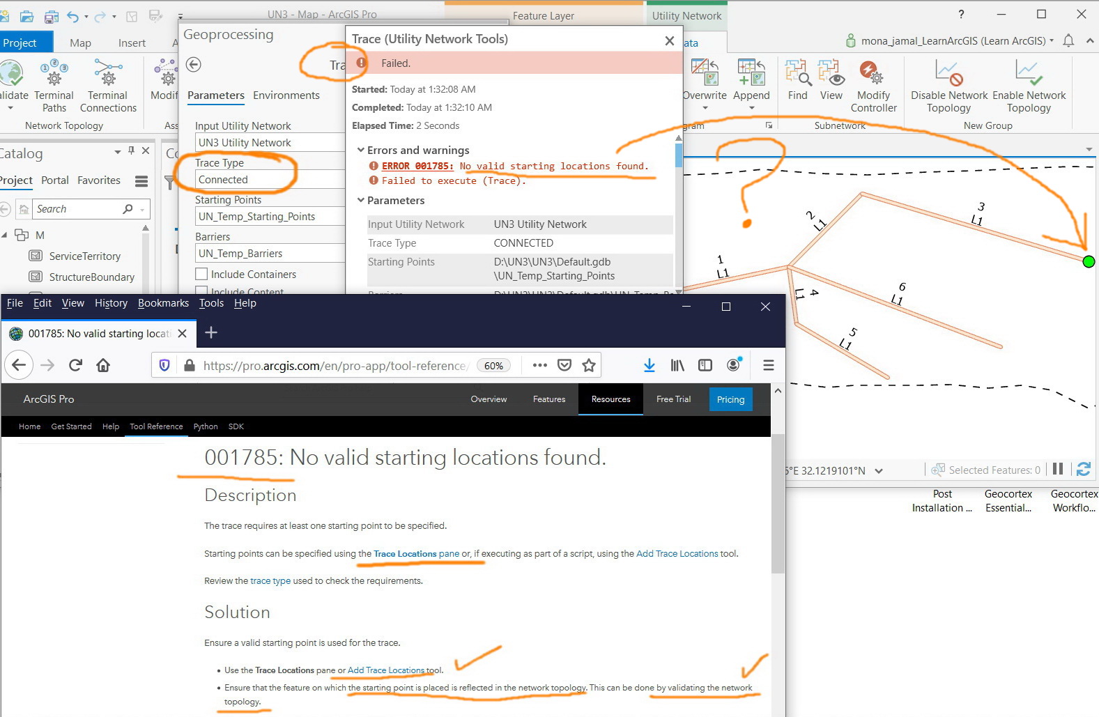
Task: Save page to Pocket in Firefox
Action: (x=564, y=365)
